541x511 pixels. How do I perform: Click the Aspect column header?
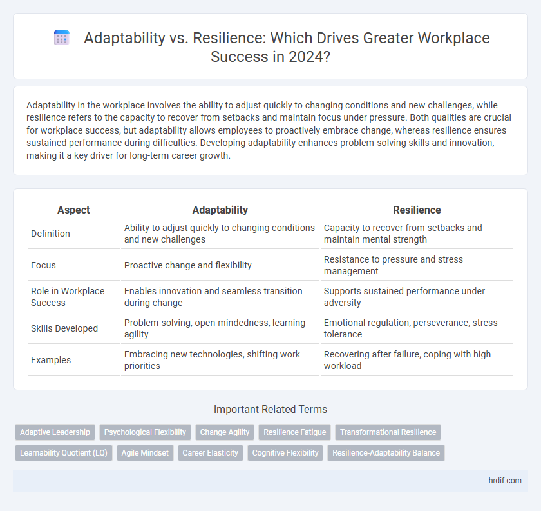[73, 210]
